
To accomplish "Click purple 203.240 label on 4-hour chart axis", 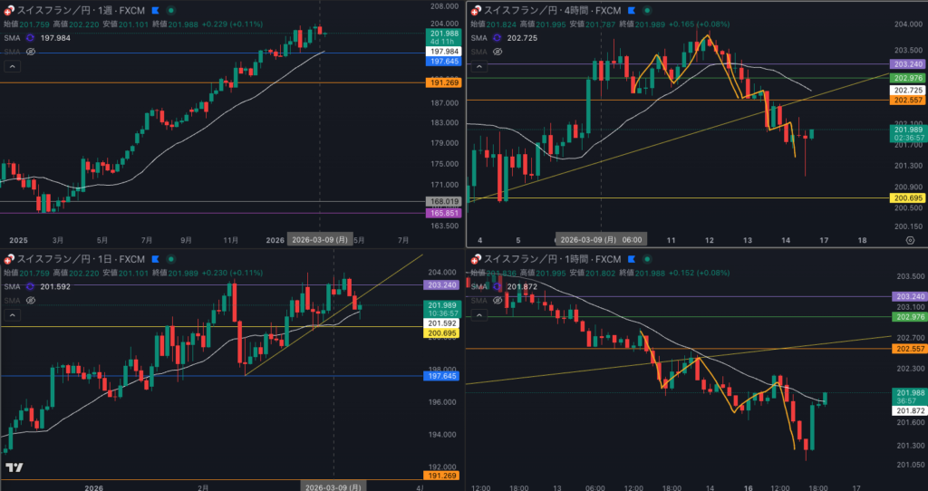I will (x=908, y=64).
